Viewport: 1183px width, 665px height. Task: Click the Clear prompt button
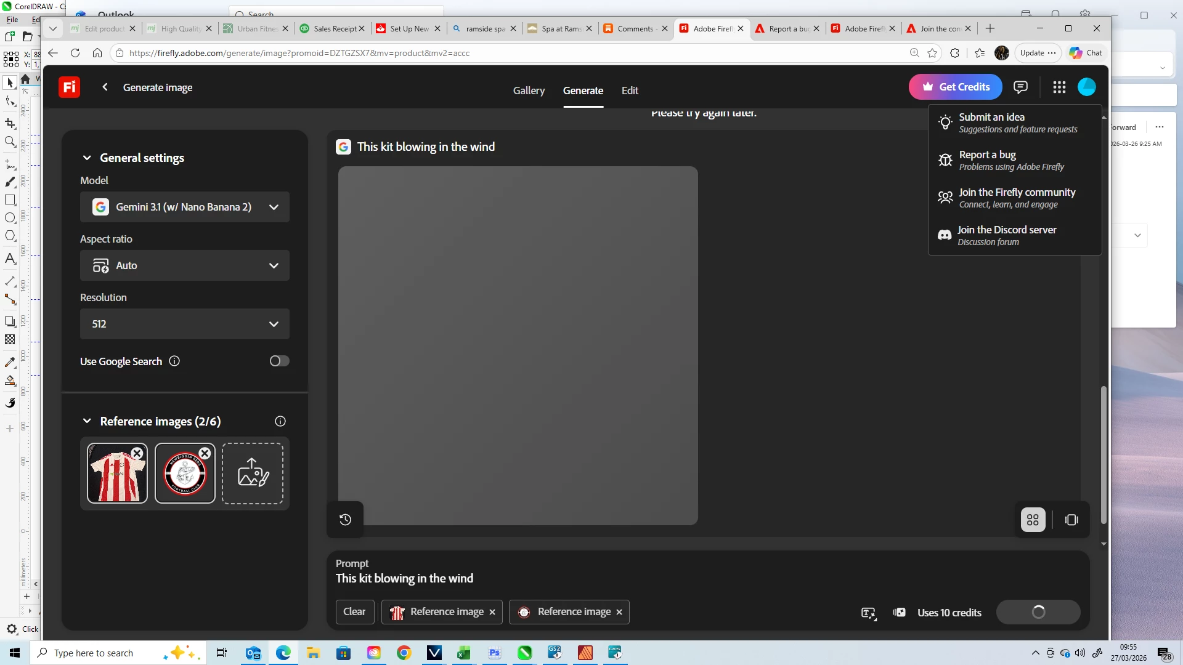(354, 611)
